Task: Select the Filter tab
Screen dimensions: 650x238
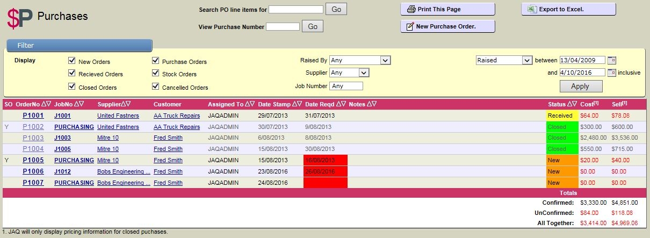Action: coord(80,46)
